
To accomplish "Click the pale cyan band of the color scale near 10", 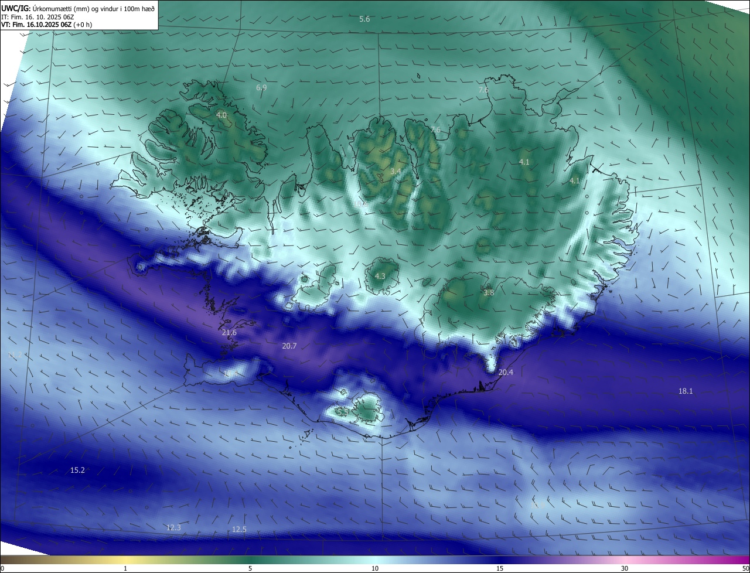I will coord(375,560).
